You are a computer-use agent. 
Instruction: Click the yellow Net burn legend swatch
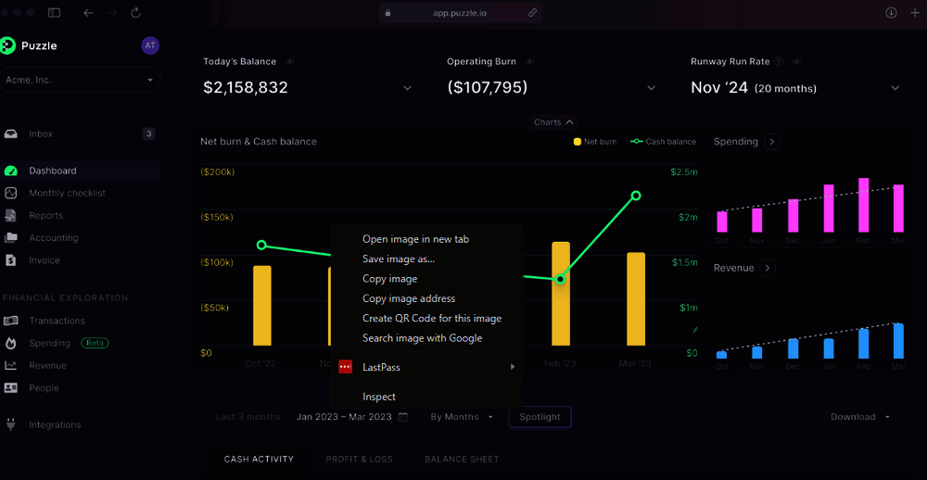[x=578, y=142]
